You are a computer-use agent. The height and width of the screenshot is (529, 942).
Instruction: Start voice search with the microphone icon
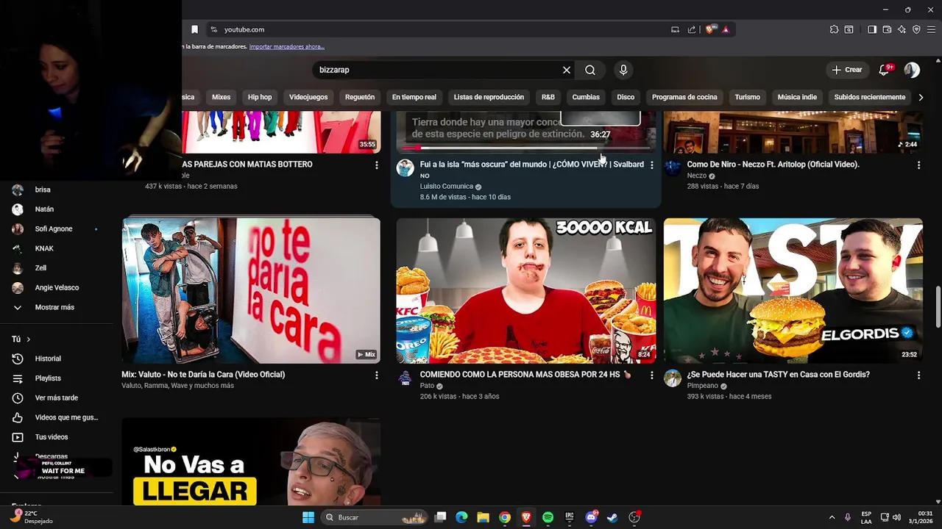click(623, 70)
